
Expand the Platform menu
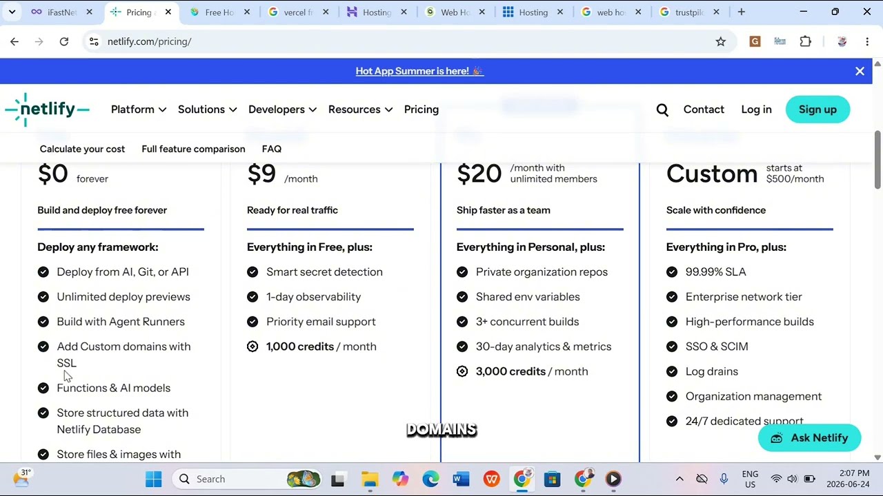click(139, 110)
